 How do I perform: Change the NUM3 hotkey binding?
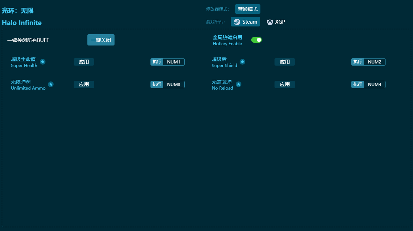click(173, 85)
